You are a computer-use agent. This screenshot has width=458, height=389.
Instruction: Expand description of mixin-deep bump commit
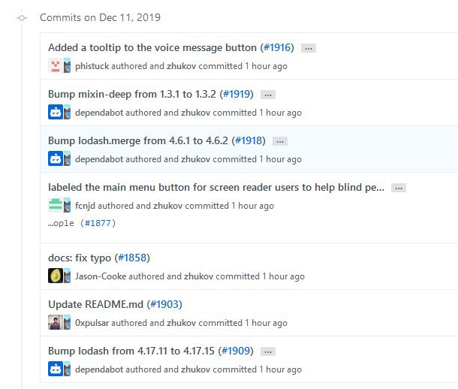click(x=268, y=95)
